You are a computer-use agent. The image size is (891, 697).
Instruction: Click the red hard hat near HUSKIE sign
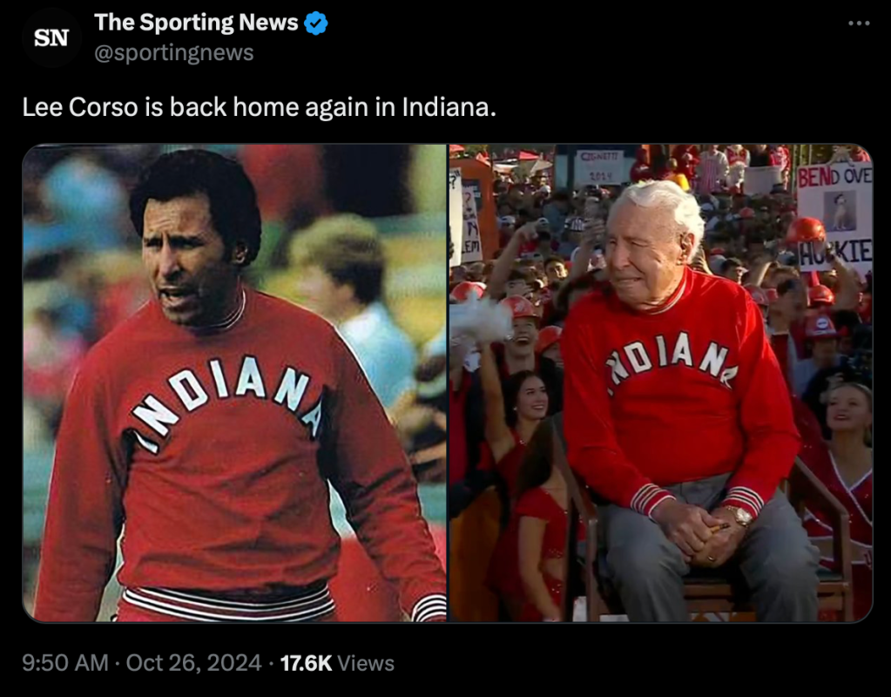[x=806, y=230]
